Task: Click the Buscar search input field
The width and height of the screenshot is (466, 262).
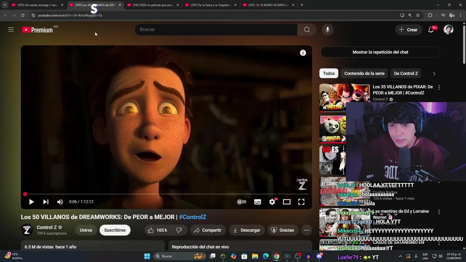Action: click(216, 29)
